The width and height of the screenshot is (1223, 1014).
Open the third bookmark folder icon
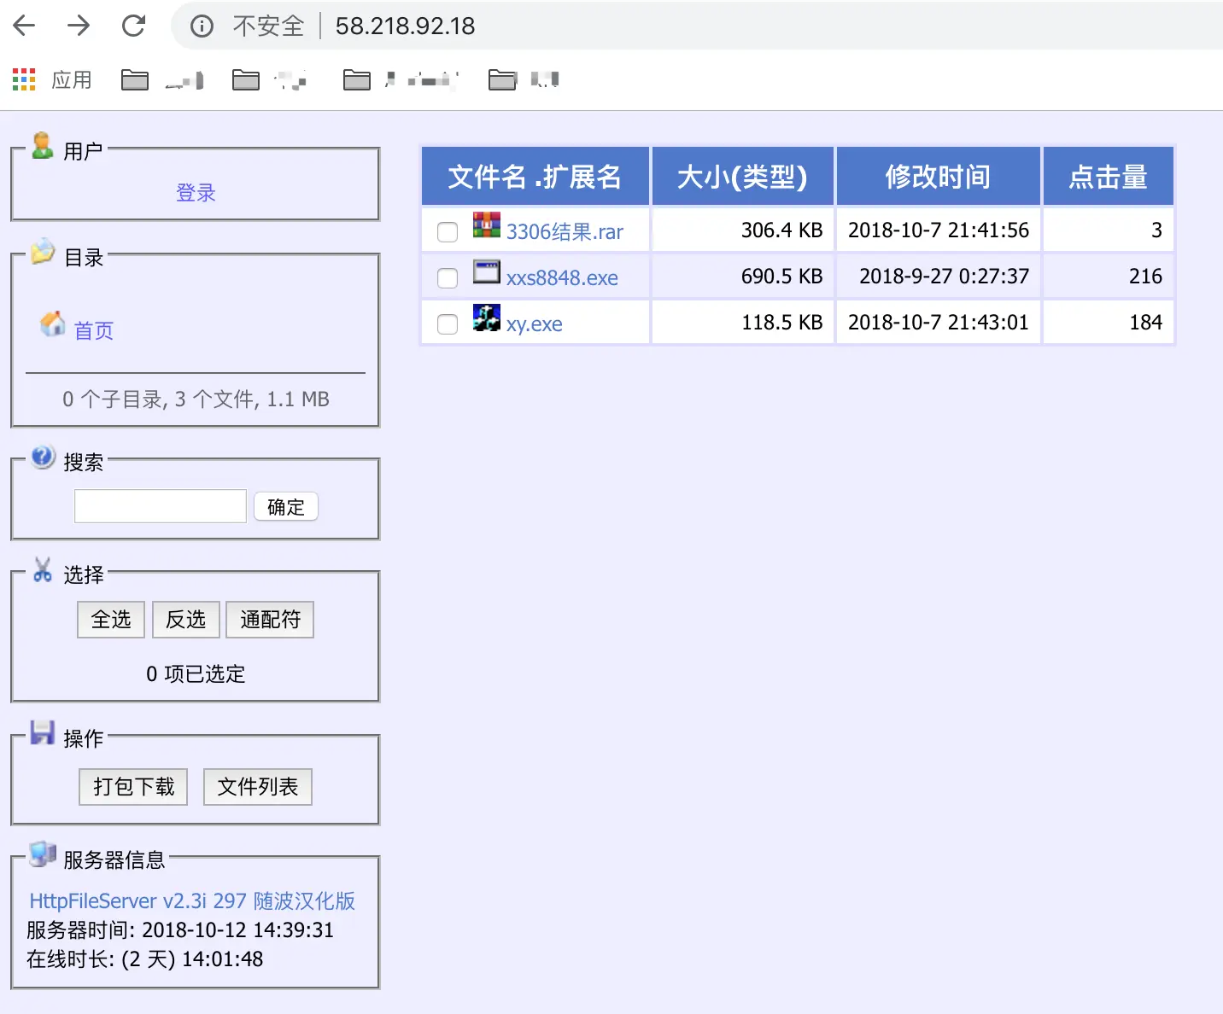click(357, 79)
